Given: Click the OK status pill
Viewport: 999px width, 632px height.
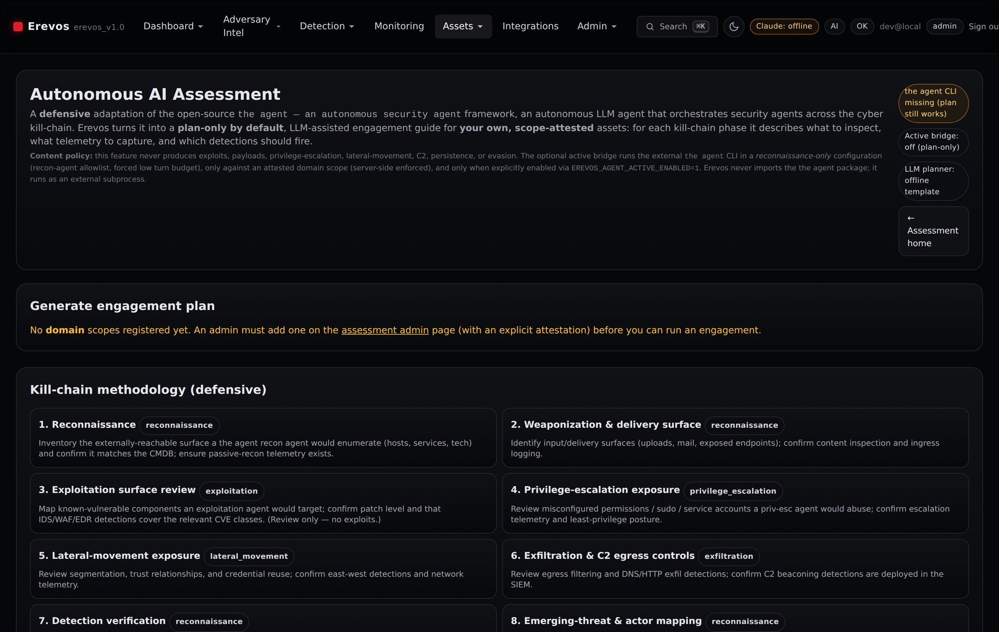Looking at the screenshot, I should tap(862, 26).
